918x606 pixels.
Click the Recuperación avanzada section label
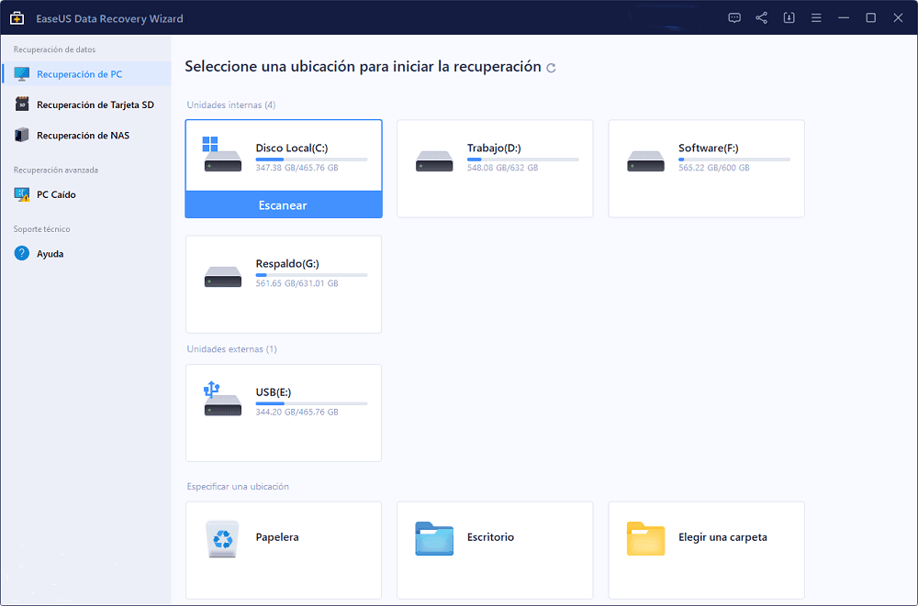click(x=56, y=171)
